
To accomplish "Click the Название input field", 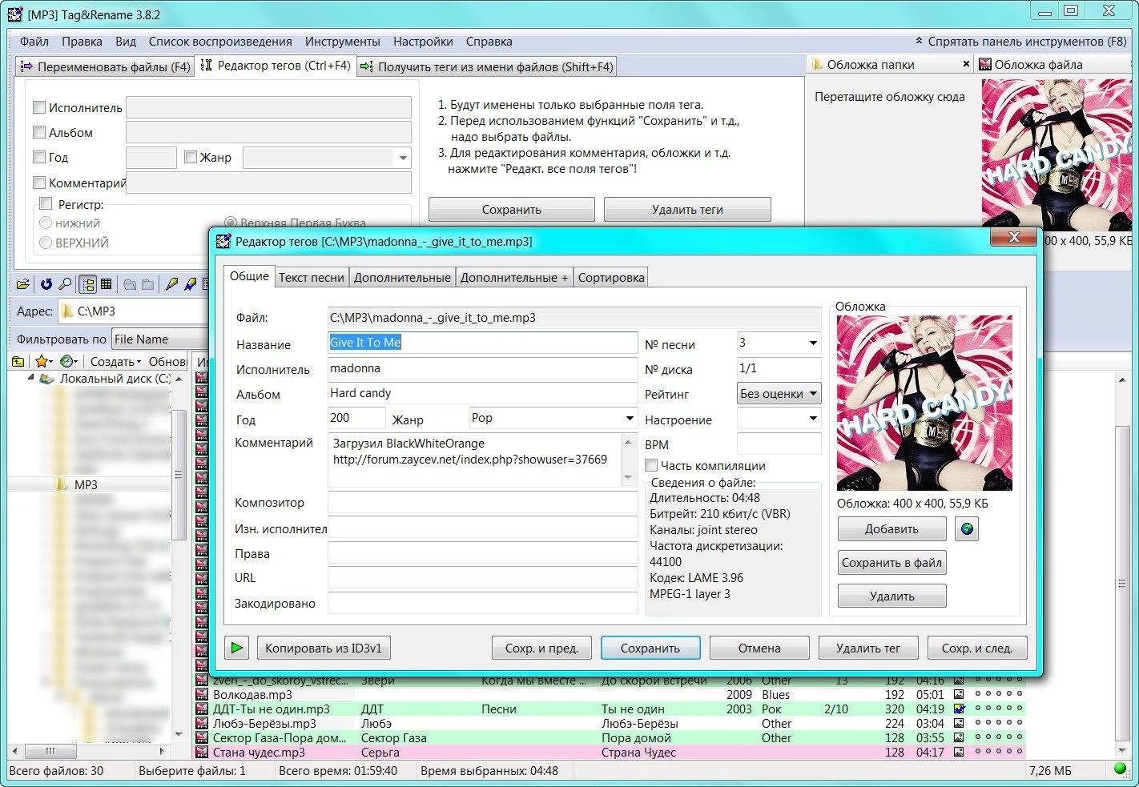I will [x=482, y=343].
